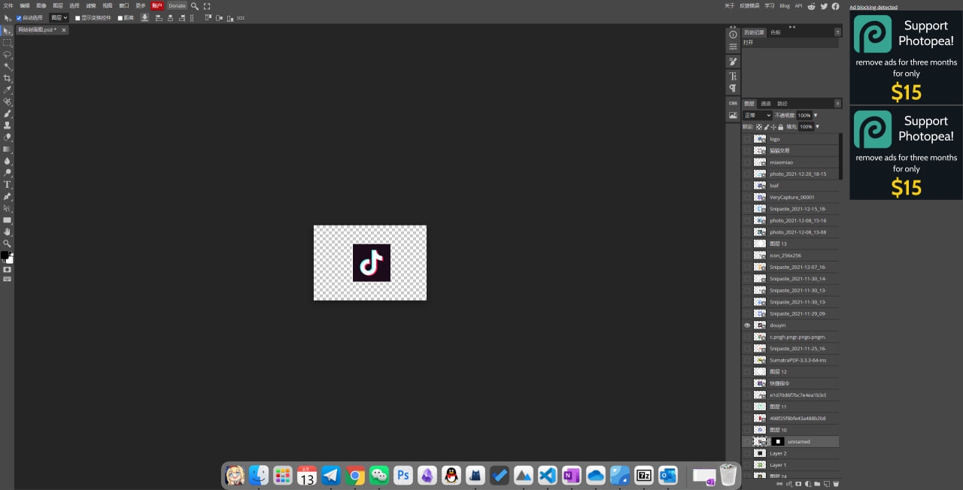Click the new folder icon in layers panel

point(817,483)
